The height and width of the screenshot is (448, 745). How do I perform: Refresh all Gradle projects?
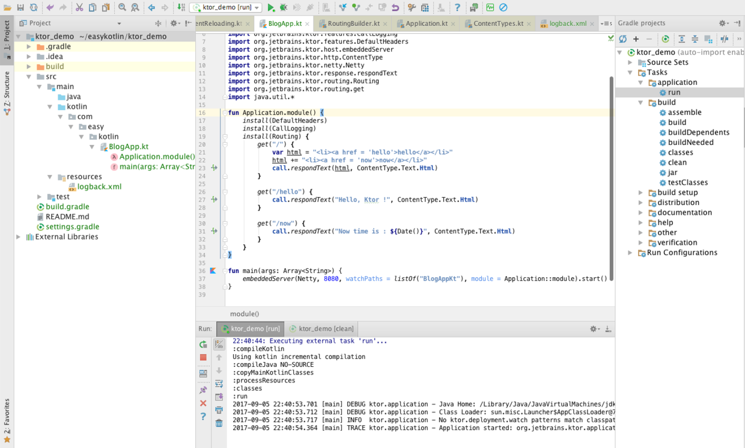(623, 39)
